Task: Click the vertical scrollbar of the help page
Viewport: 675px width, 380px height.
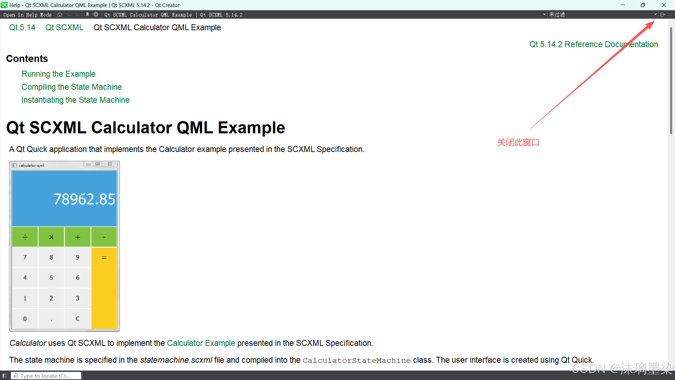Action: [671, 81]
